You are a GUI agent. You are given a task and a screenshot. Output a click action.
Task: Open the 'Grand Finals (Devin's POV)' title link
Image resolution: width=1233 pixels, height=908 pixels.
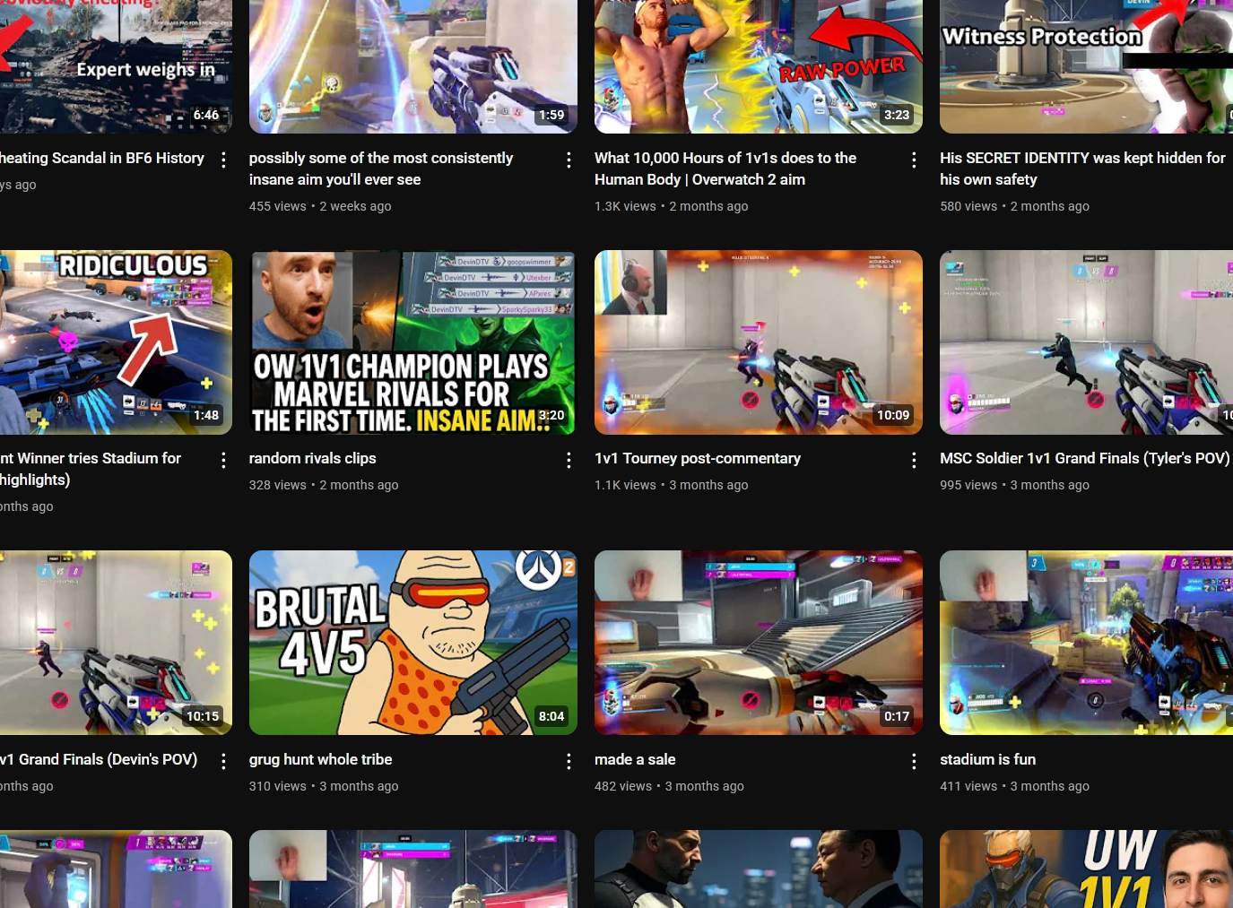click(99, 759)
